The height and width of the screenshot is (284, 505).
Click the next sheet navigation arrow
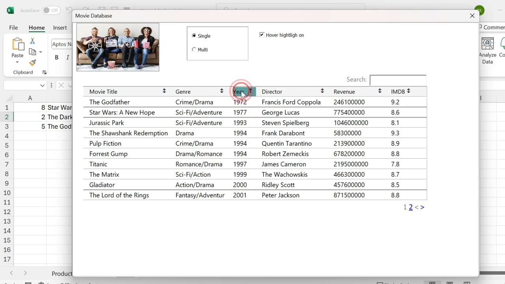click(25, 273)
